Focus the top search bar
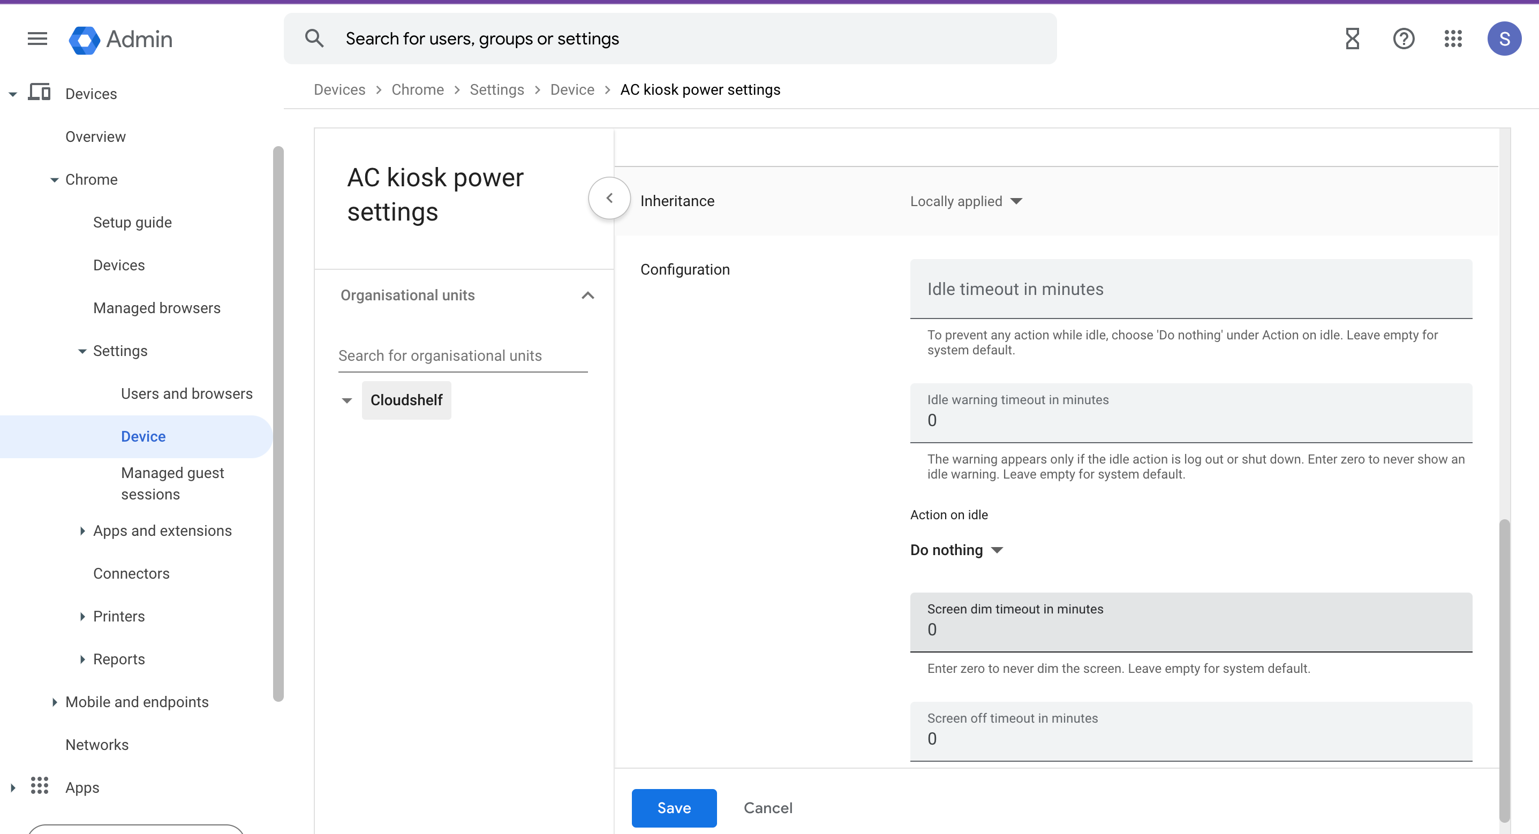This screenshot has height=834, width=1539. tap(670, 39)
